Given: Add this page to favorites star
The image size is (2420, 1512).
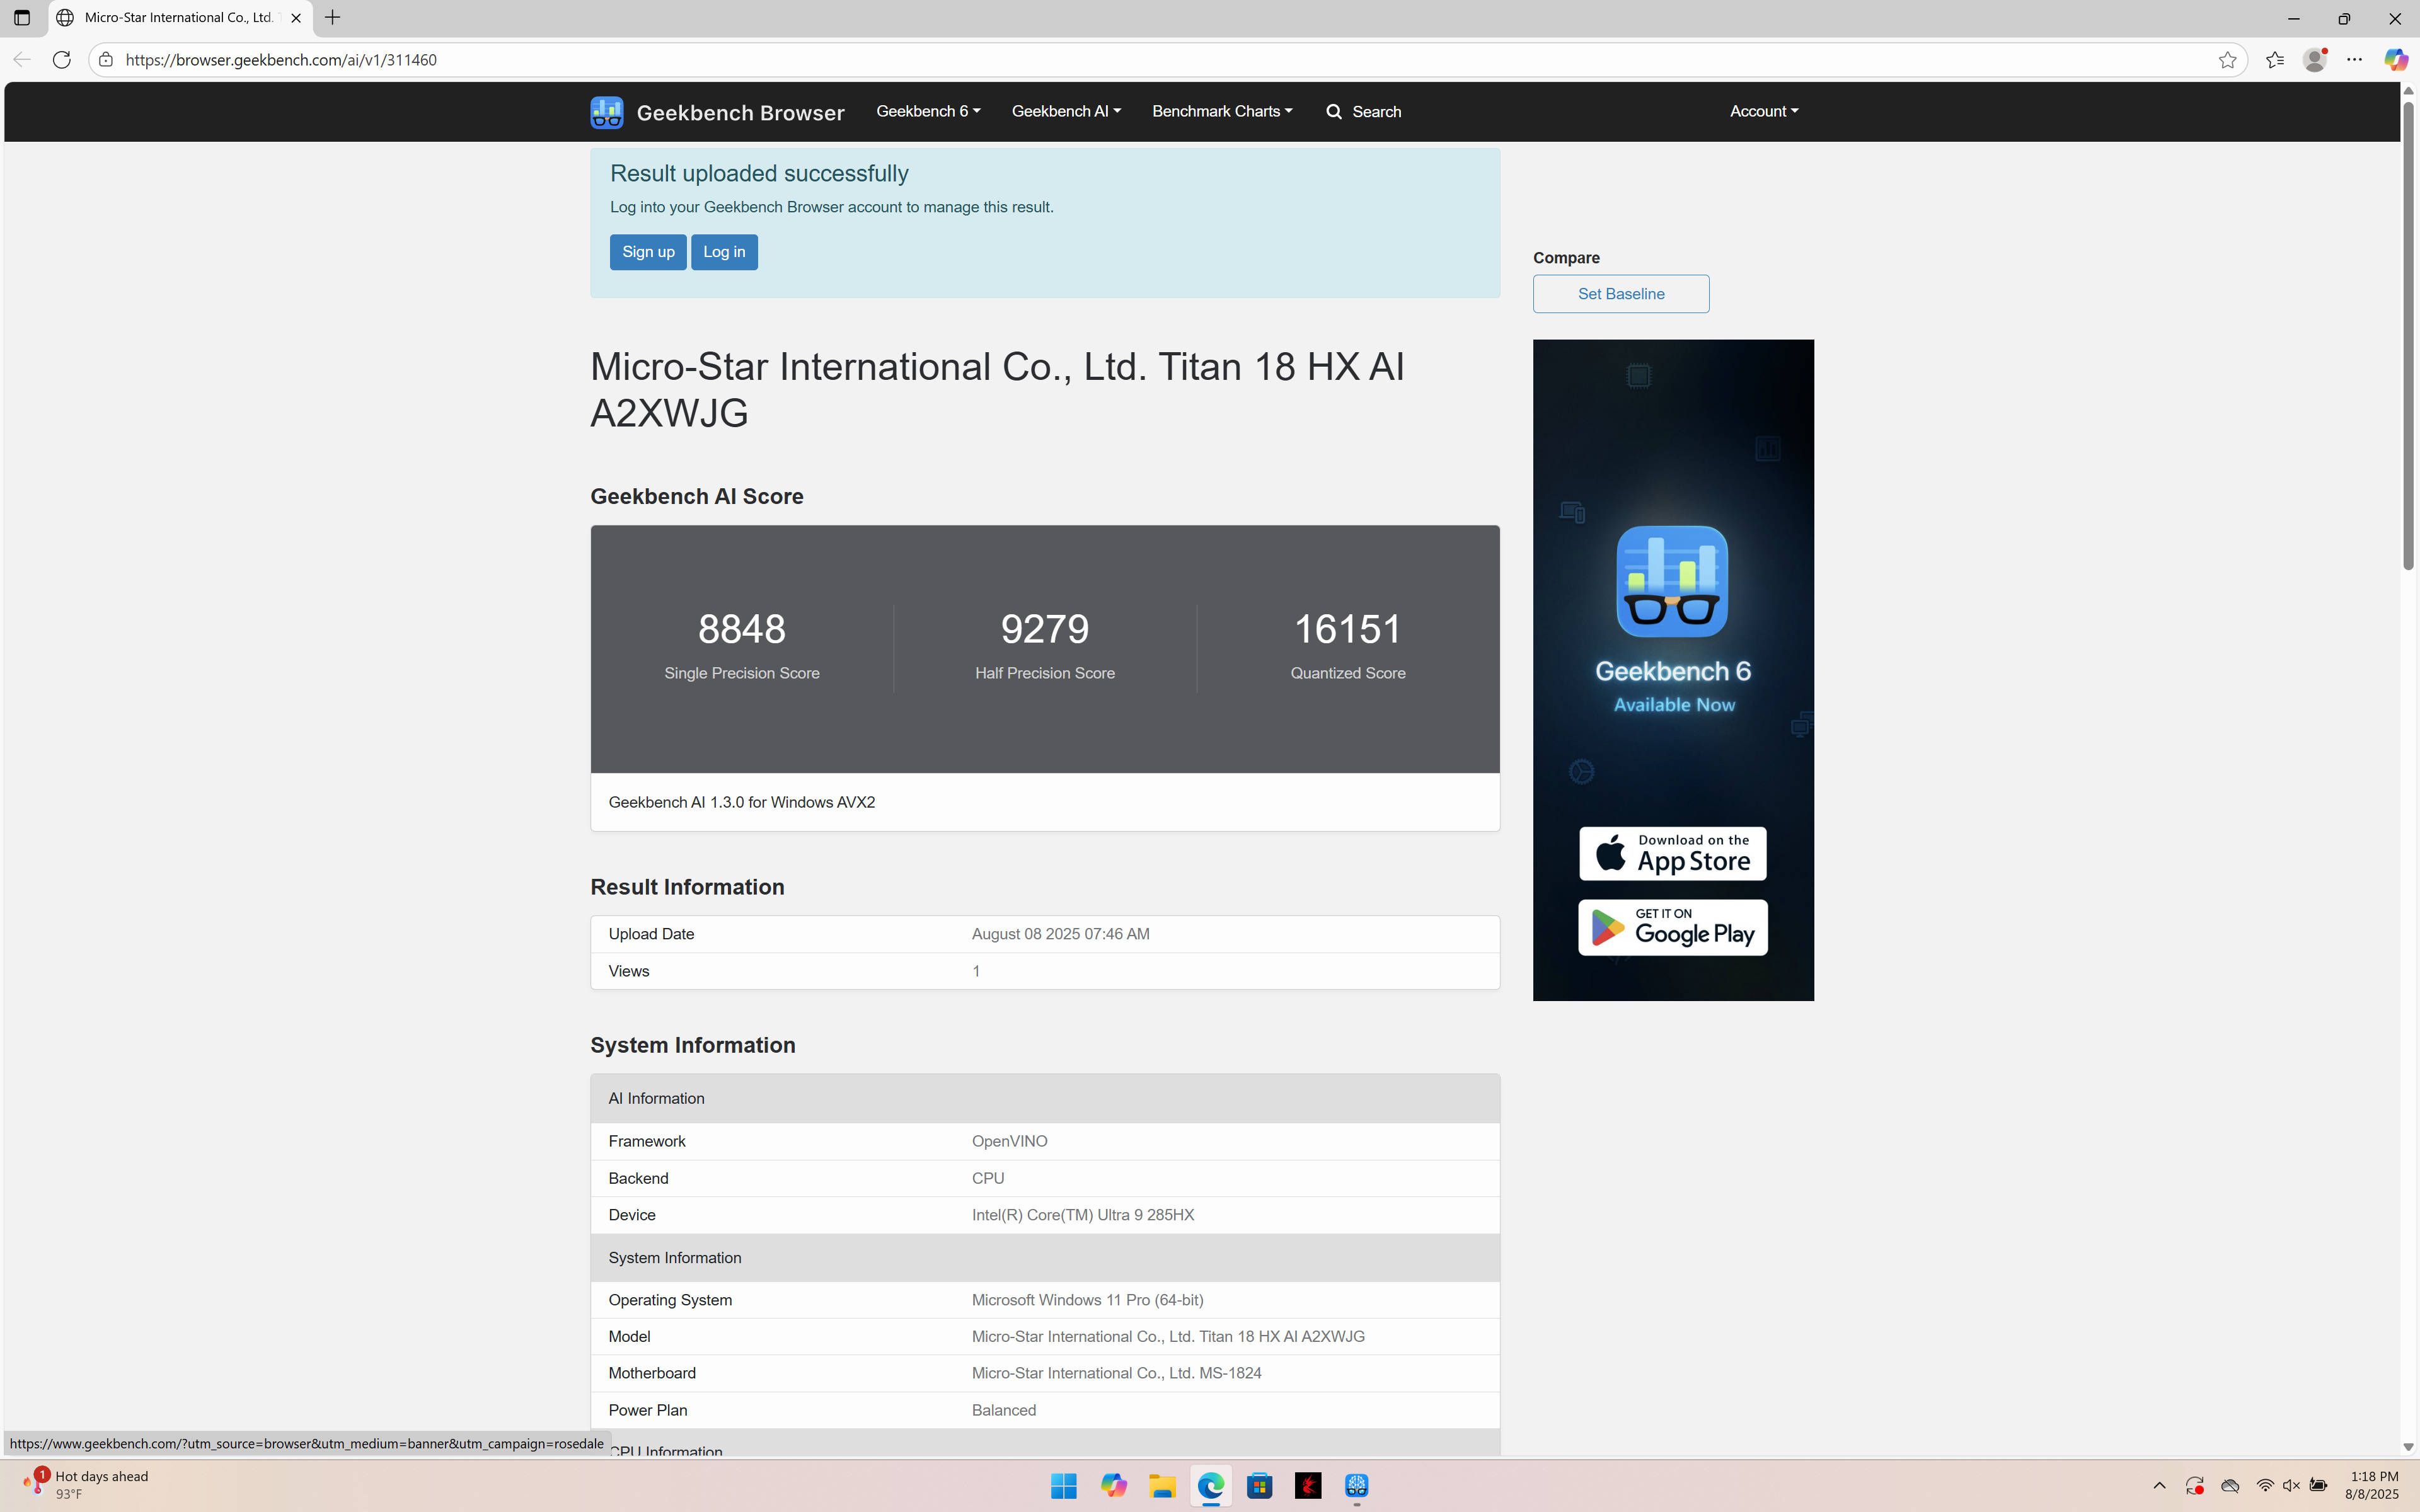Looking at the screenshot, I should (x=2227, y=60).
